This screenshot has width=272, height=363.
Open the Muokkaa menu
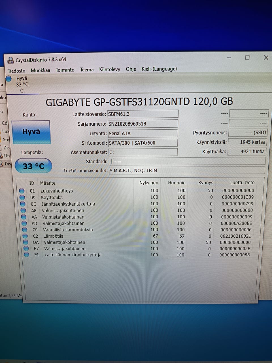pos(40,70)
